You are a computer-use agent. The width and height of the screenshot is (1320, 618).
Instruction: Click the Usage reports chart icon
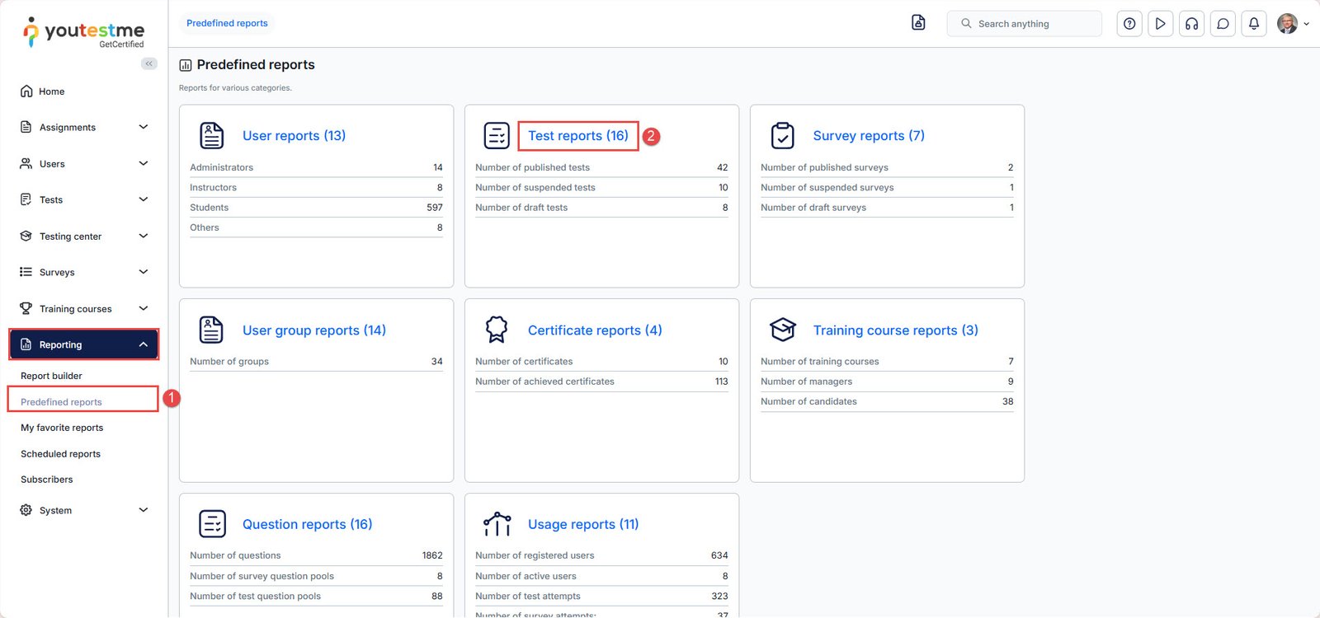click(x=497, y=524)
